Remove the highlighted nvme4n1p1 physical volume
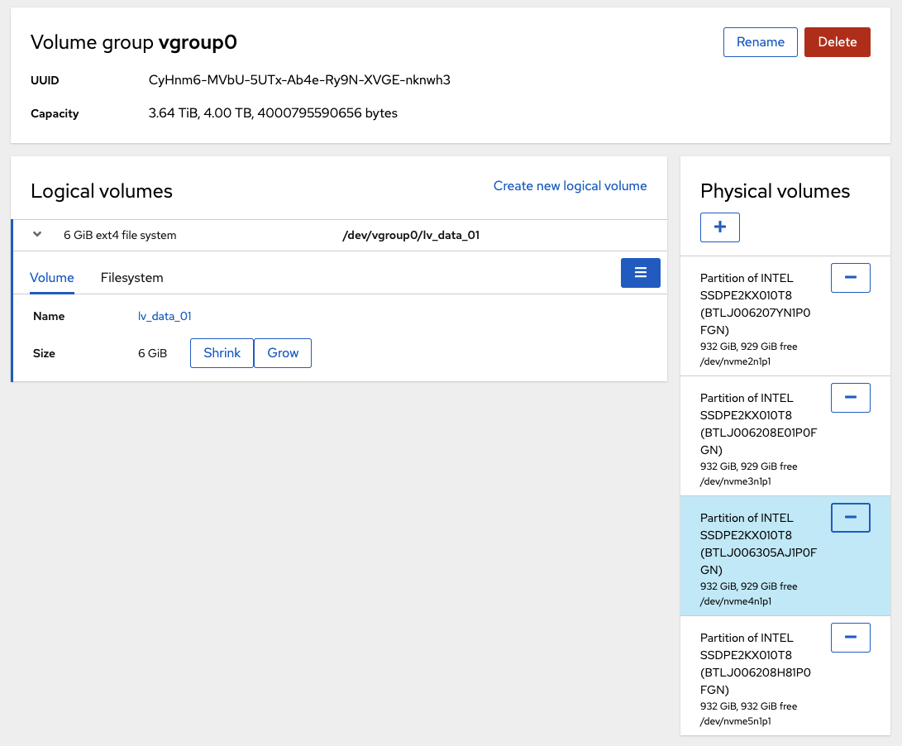Viewport: 902px width, 746px height. [850, 518]
